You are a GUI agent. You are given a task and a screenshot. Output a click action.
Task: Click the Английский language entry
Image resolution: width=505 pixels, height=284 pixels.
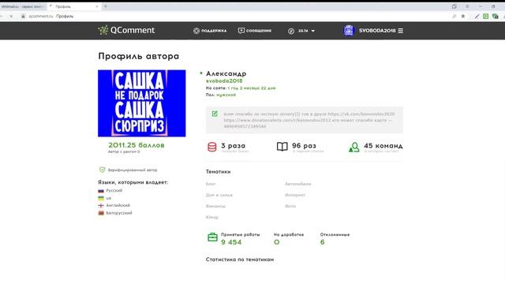tap(118, 205)
